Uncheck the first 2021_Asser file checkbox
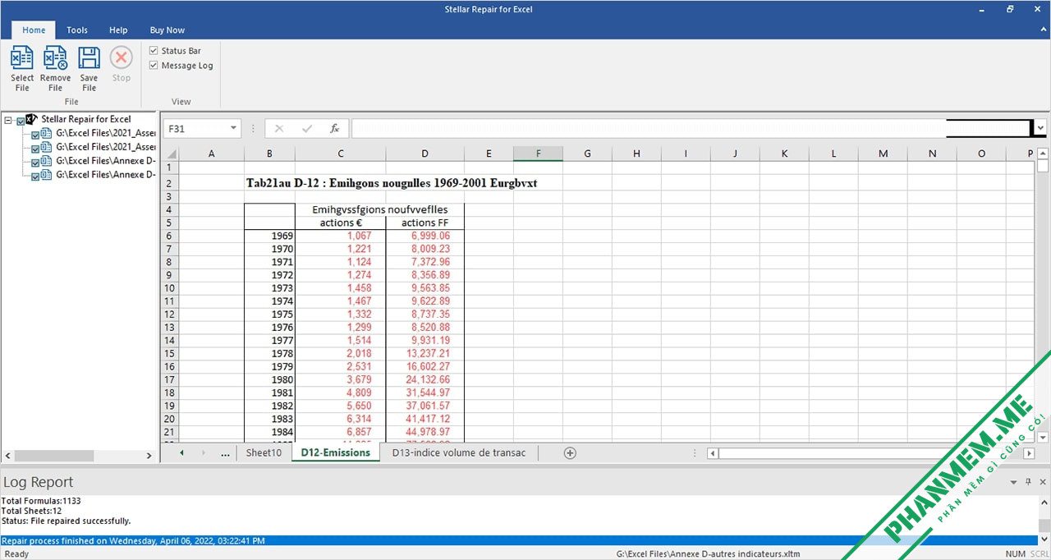Viewport: 1051px width, 560px height. point(35,135)
